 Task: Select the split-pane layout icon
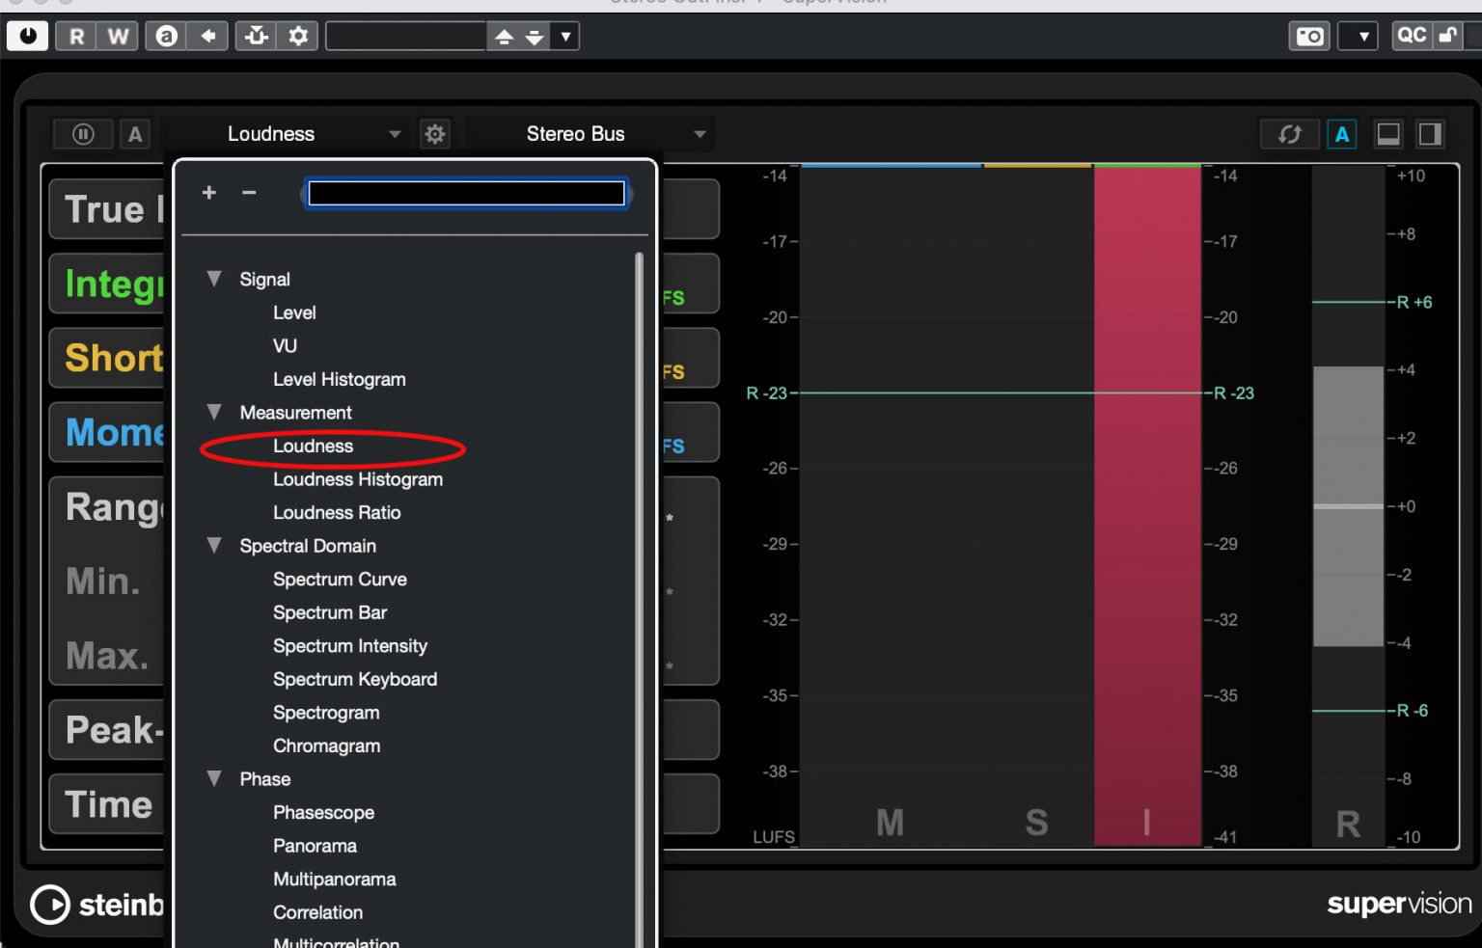pos(1431,134)
